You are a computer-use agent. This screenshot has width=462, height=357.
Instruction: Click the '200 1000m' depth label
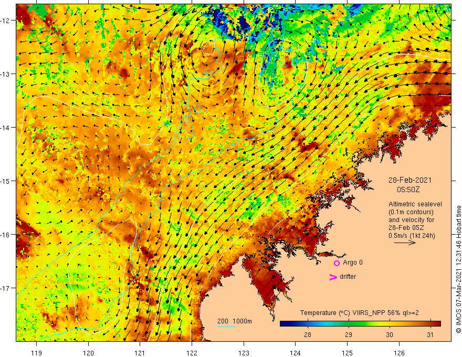tap(235, 321)
